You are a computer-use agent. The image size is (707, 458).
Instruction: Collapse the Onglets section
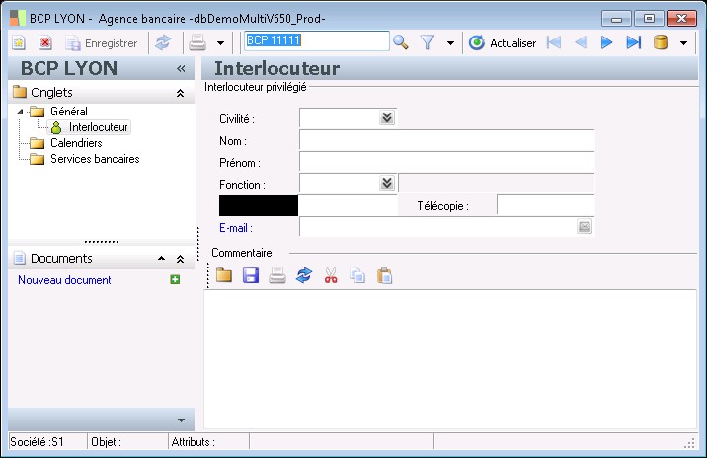(180, 93)
